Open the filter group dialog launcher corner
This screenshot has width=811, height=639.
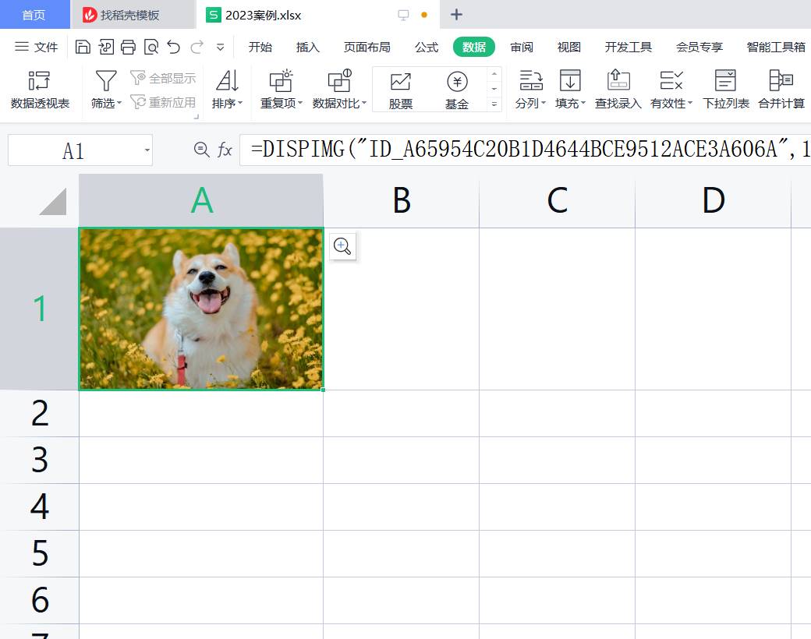coord(197,117)
